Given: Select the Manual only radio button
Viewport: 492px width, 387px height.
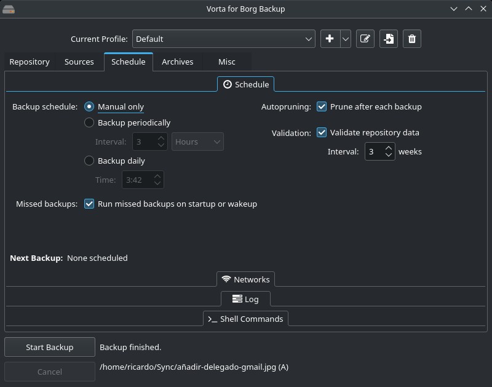Looking at the screenshot, I should tap(89, 106).
